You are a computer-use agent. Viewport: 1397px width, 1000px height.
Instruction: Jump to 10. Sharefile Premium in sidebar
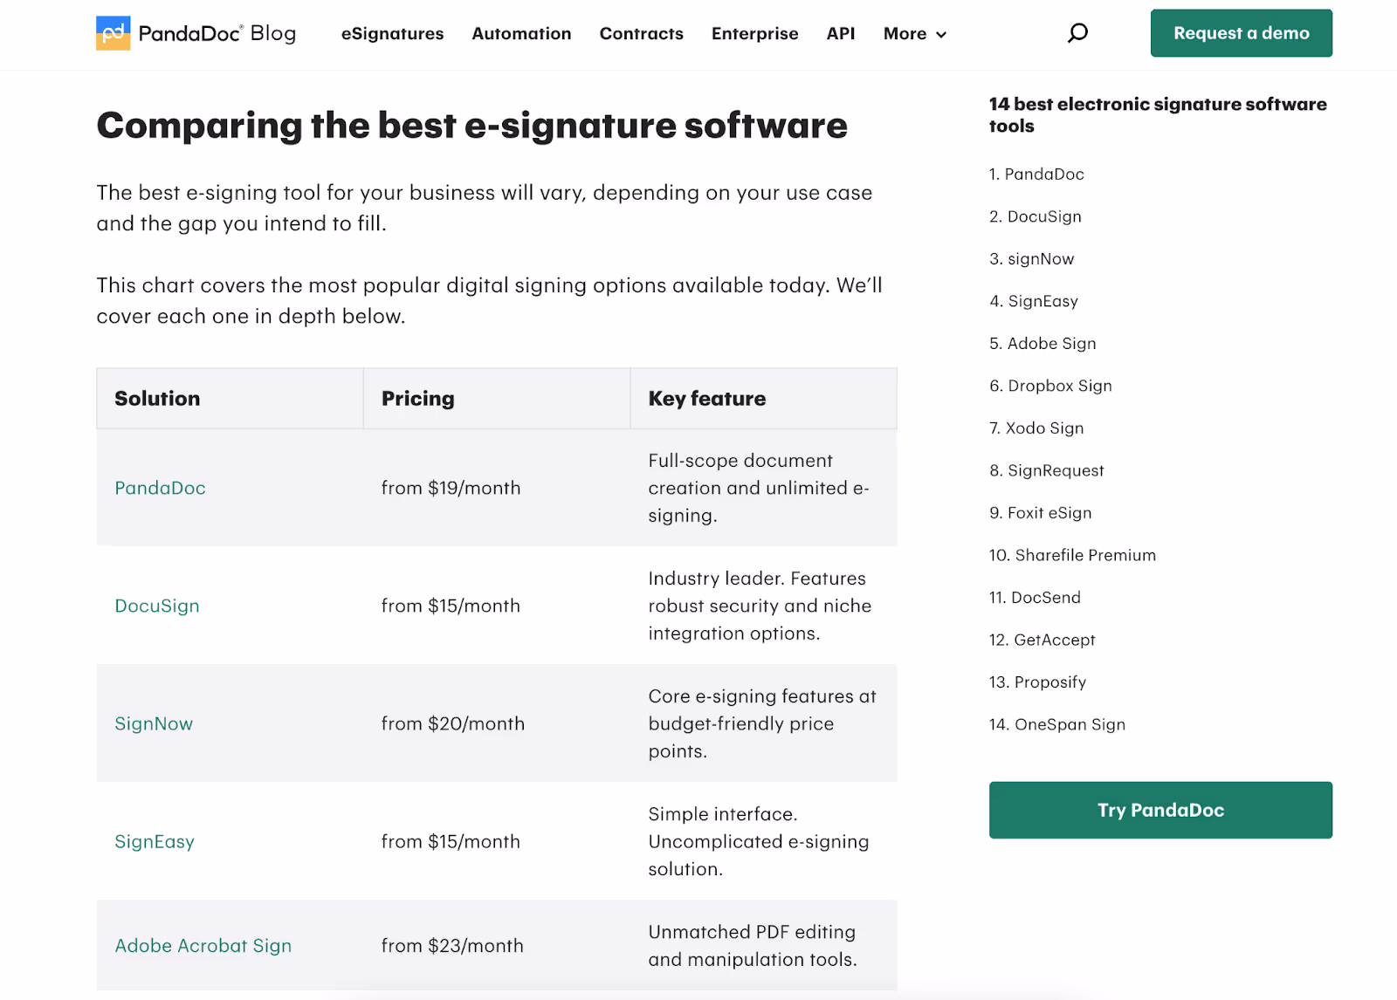[x=1072, y=555]
